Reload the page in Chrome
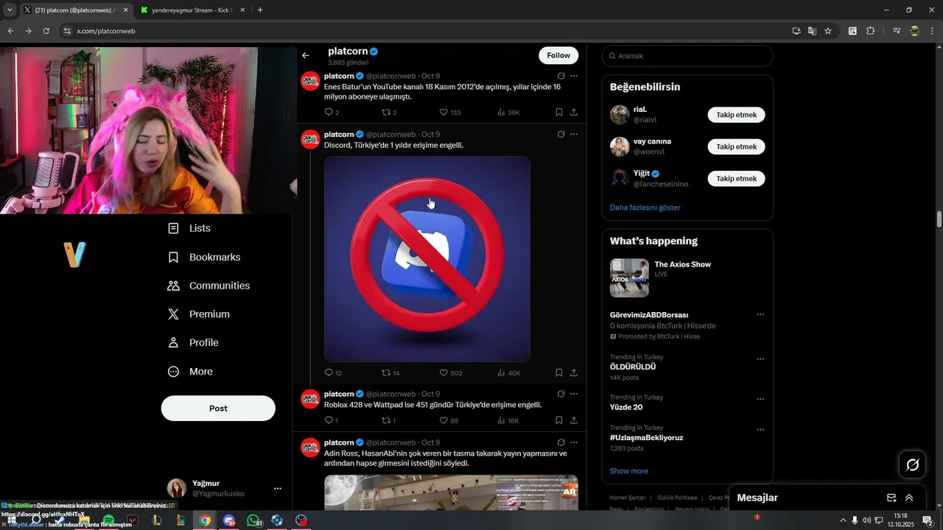This screenshot has height=530, width=943. (46, 31)
